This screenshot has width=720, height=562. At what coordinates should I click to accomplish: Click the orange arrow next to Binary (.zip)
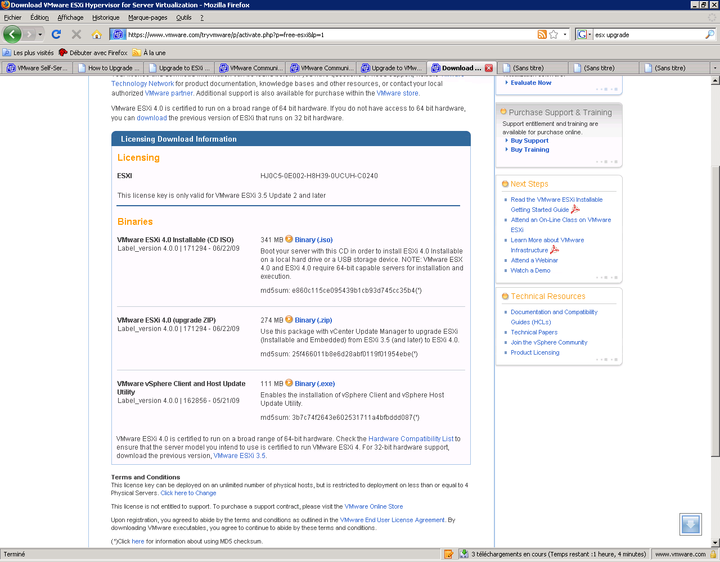click(289, 319)
